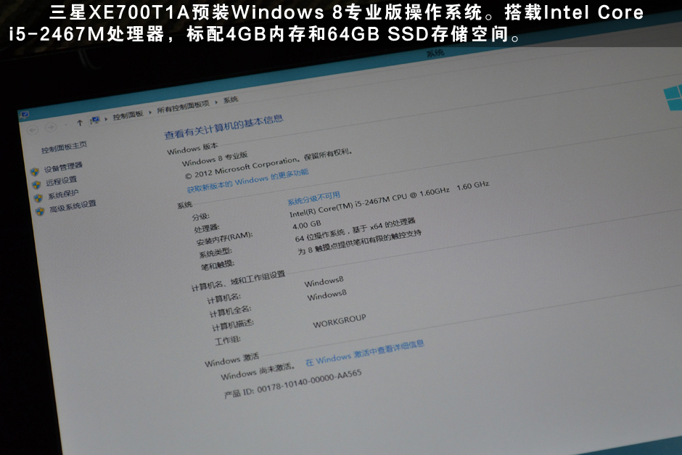
Task: Open the recent locations dropdown beside Forward
Action: click(x=65, y=125)
